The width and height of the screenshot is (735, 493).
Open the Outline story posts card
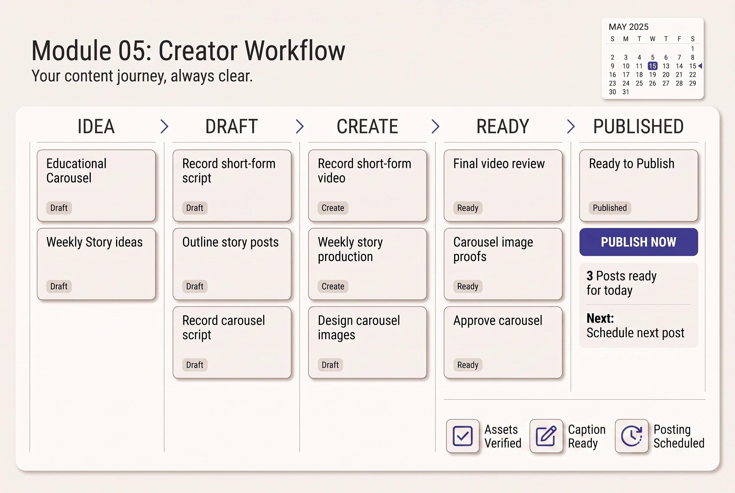[x=232, y=264]
